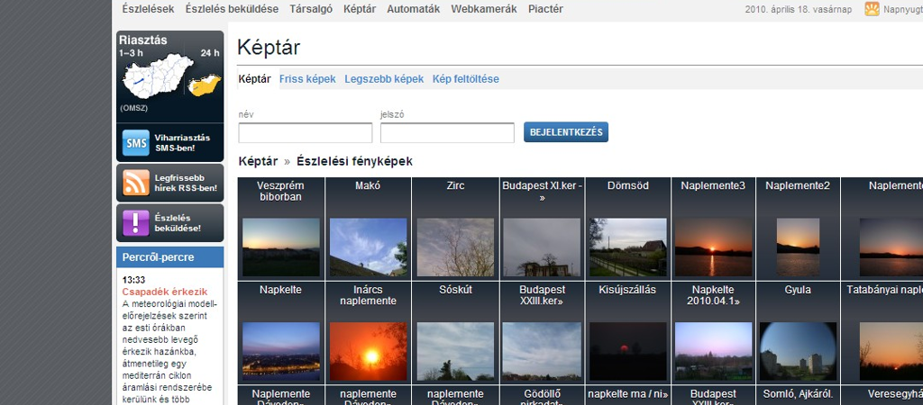Open the Budapest XI.ker photo thumbnail
This screenshot has width=923, height=405.
542,247
